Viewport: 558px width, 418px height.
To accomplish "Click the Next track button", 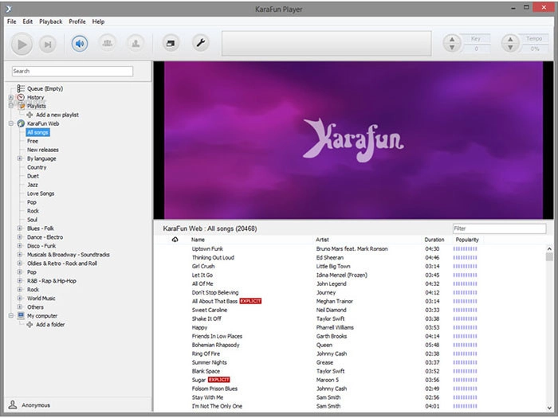I will [47, 44].
